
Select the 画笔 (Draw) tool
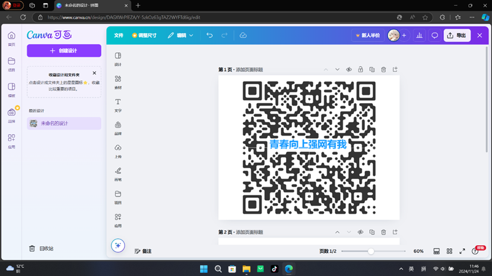[x=118, y=174]
